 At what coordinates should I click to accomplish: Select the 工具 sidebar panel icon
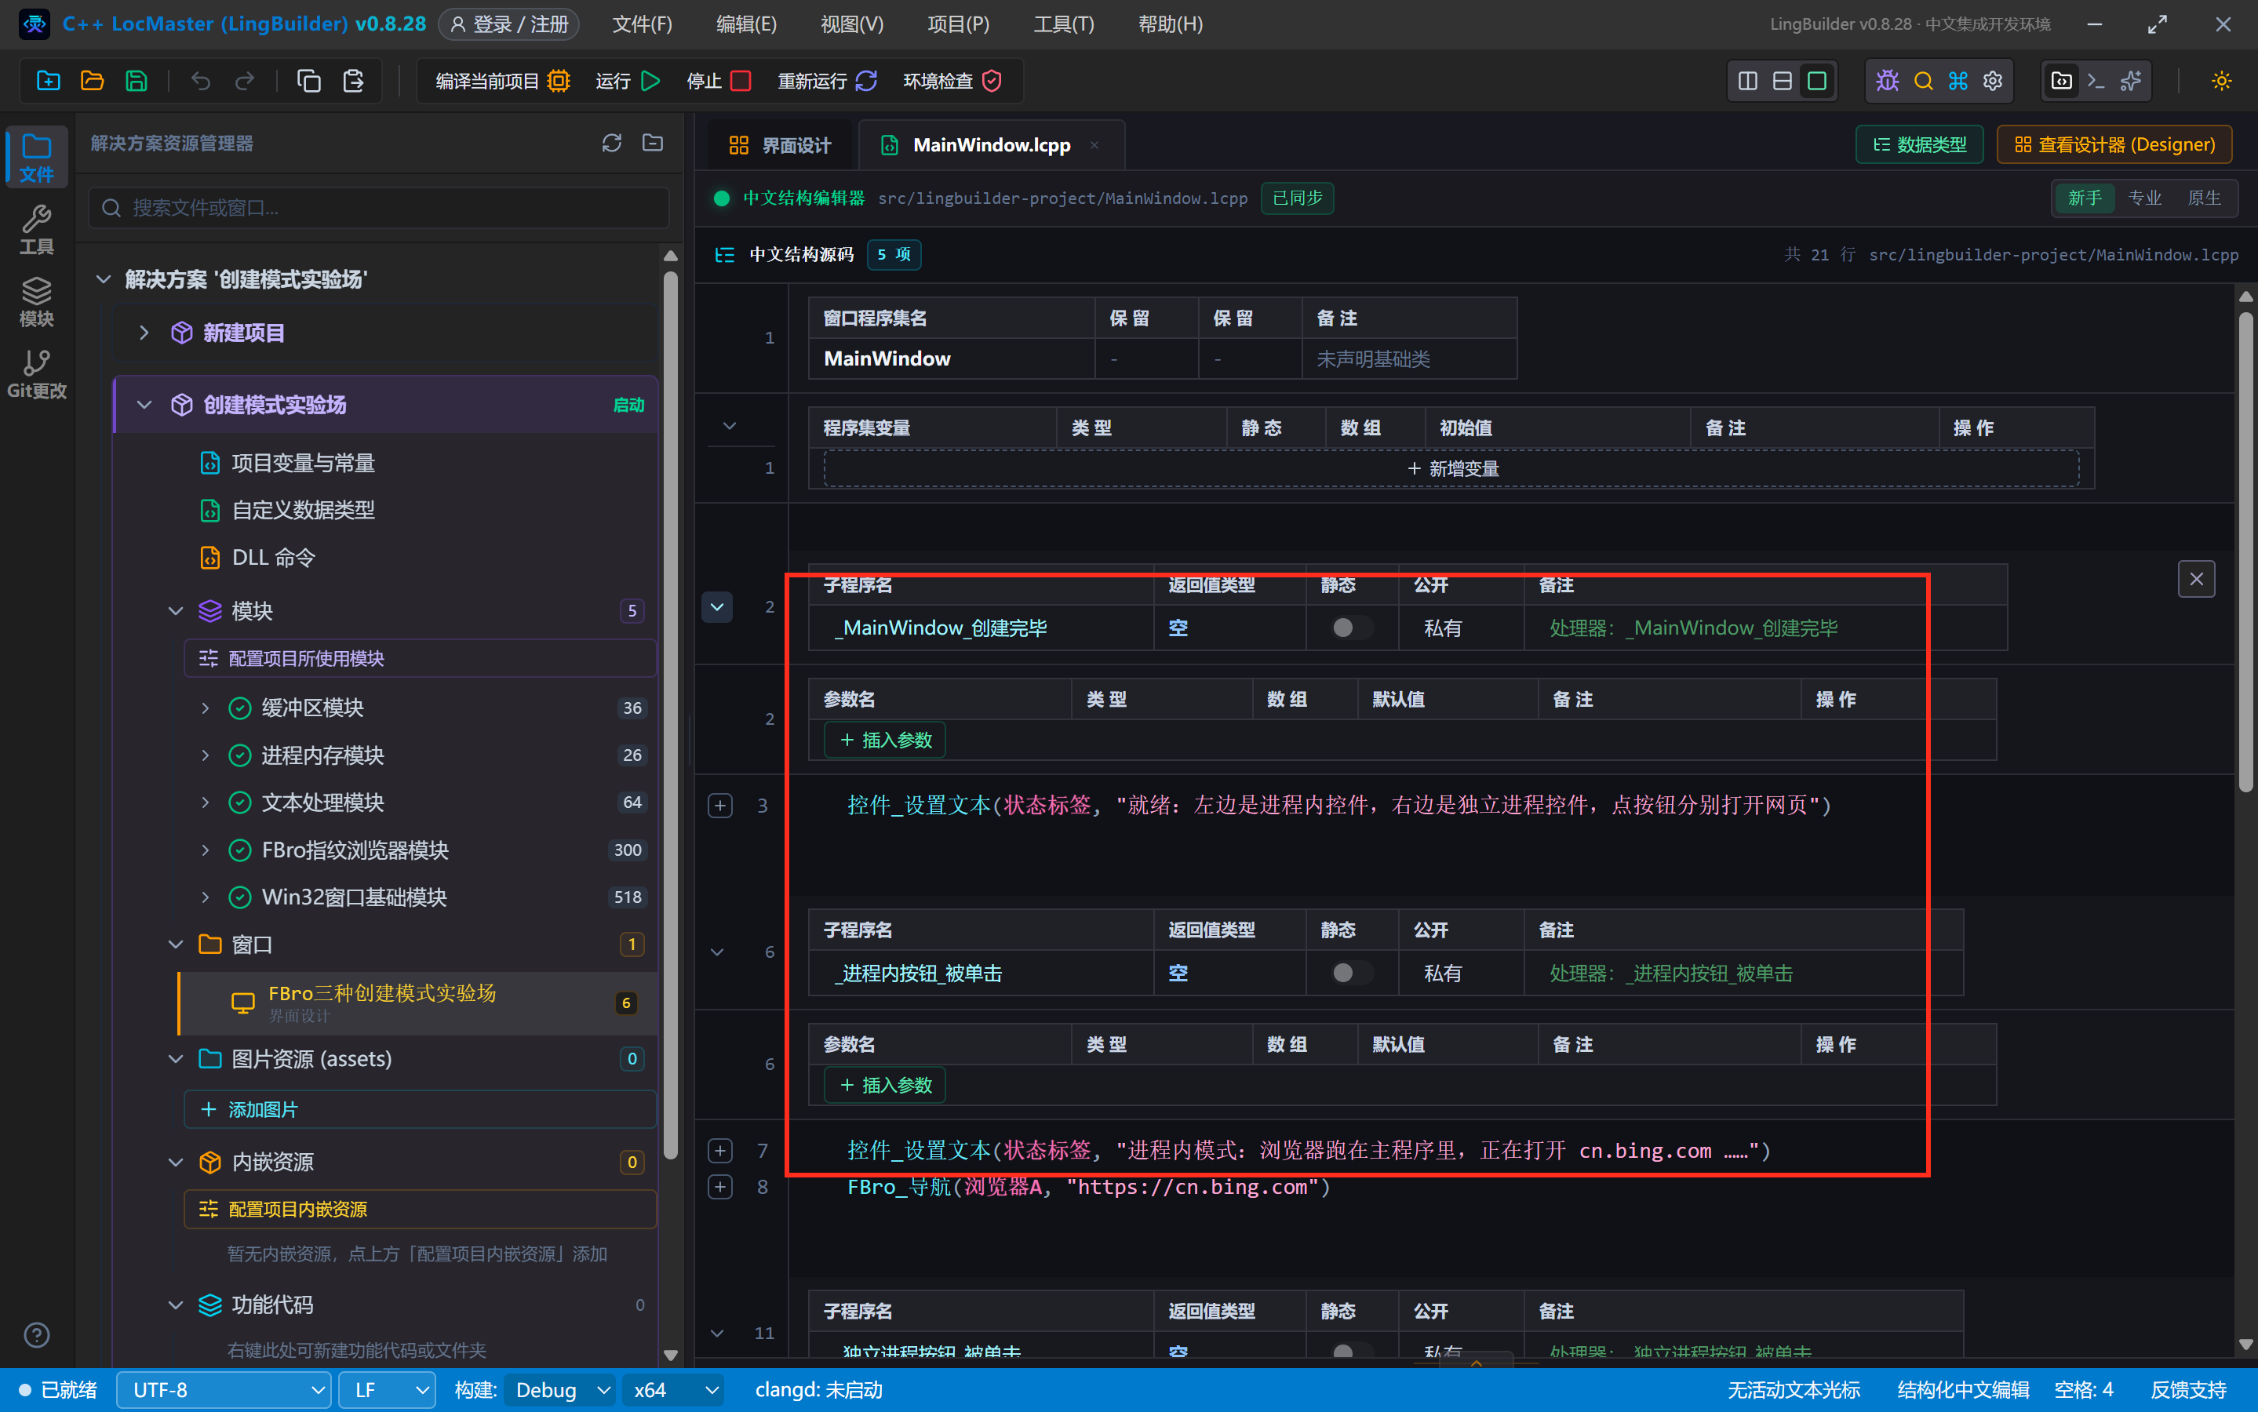[36, 229]
